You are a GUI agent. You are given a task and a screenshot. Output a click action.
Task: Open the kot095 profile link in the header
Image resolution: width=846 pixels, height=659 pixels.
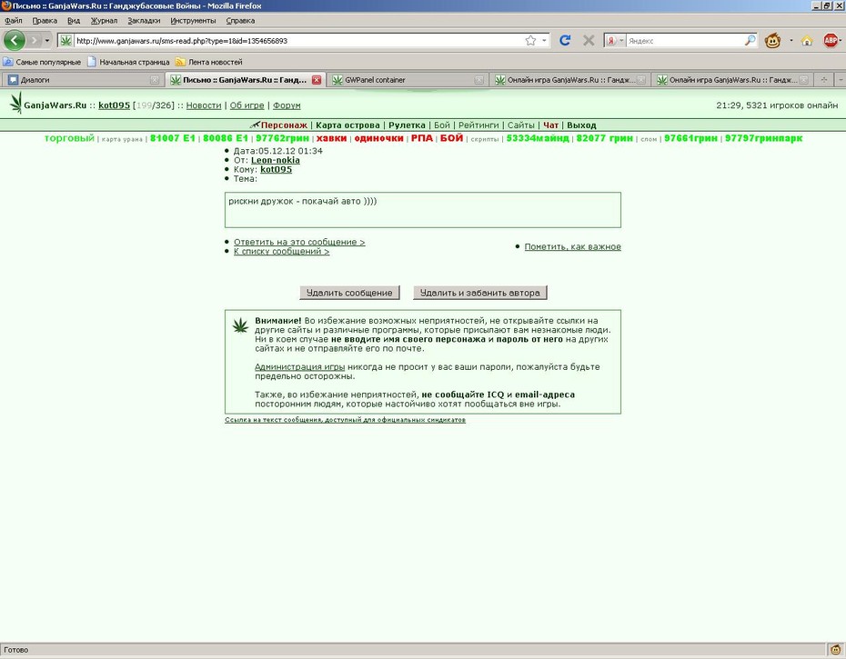[x=114, y=105]
